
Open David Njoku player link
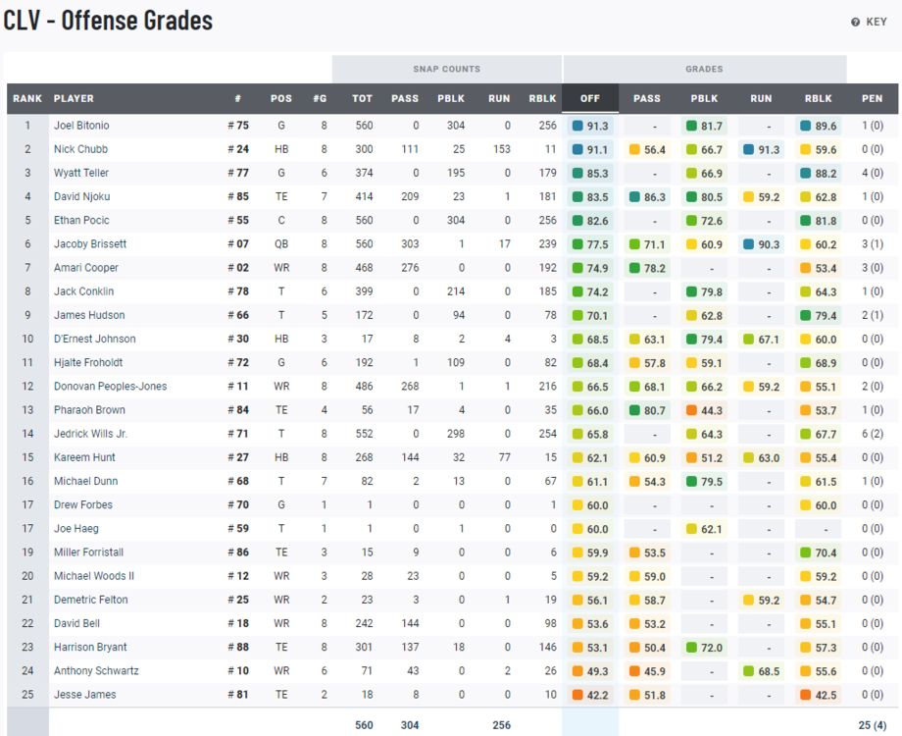pos(81,196)
